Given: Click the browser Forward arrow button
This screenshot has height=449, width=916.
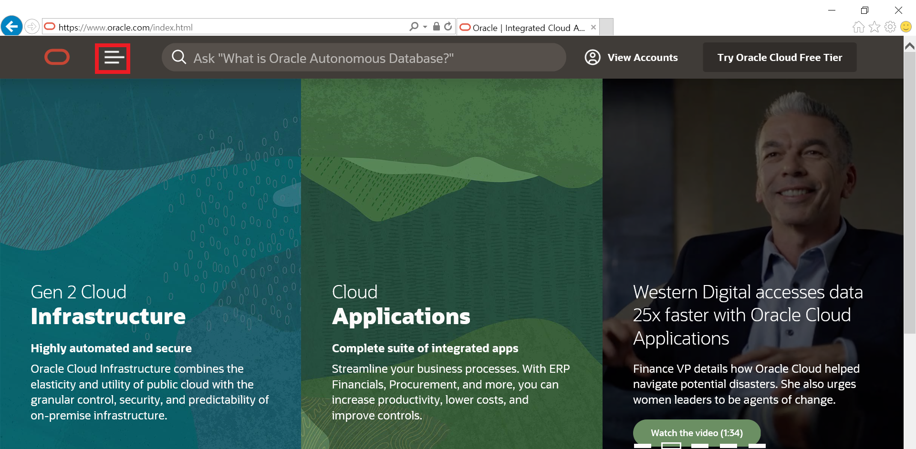Looking at the screenshot, I should coord(32,27).
